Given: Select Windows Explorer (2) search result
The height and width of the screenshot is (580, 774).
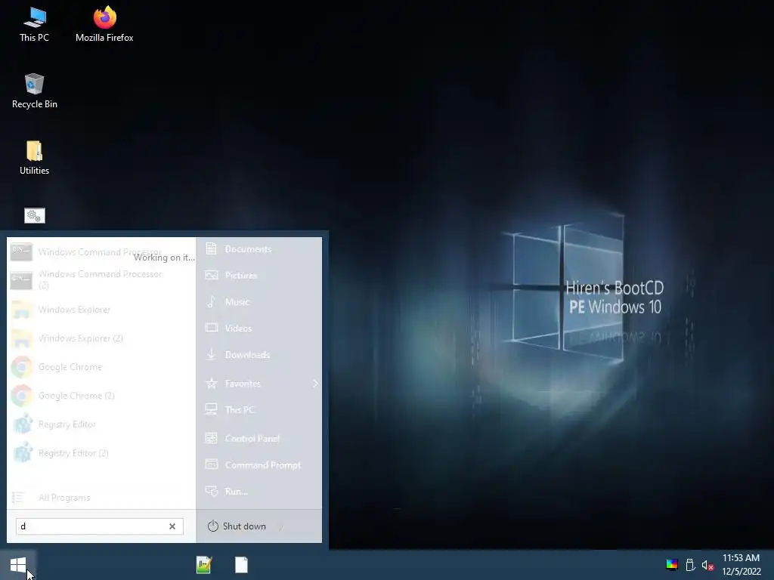Looking at the screenshot, I should (101, 338).
